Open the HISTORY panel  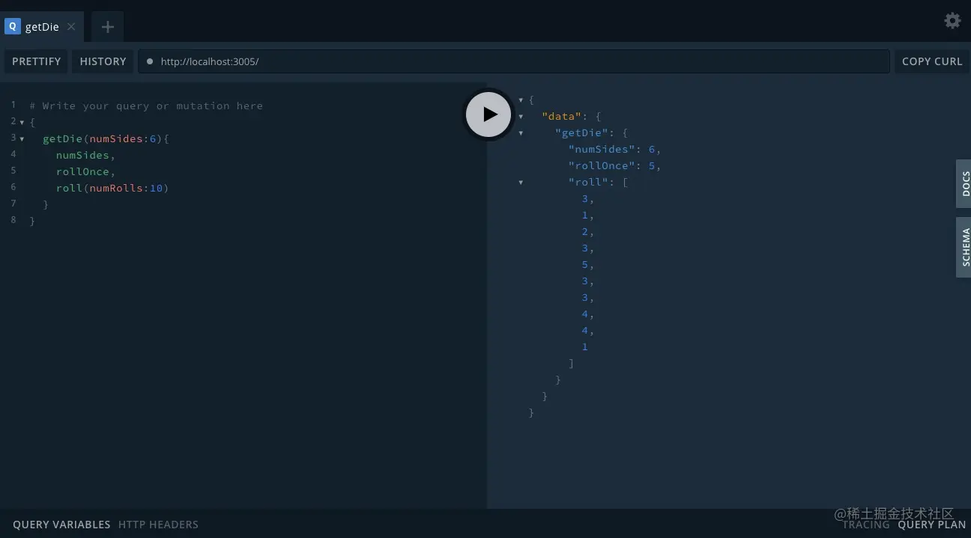click(103, 61)
